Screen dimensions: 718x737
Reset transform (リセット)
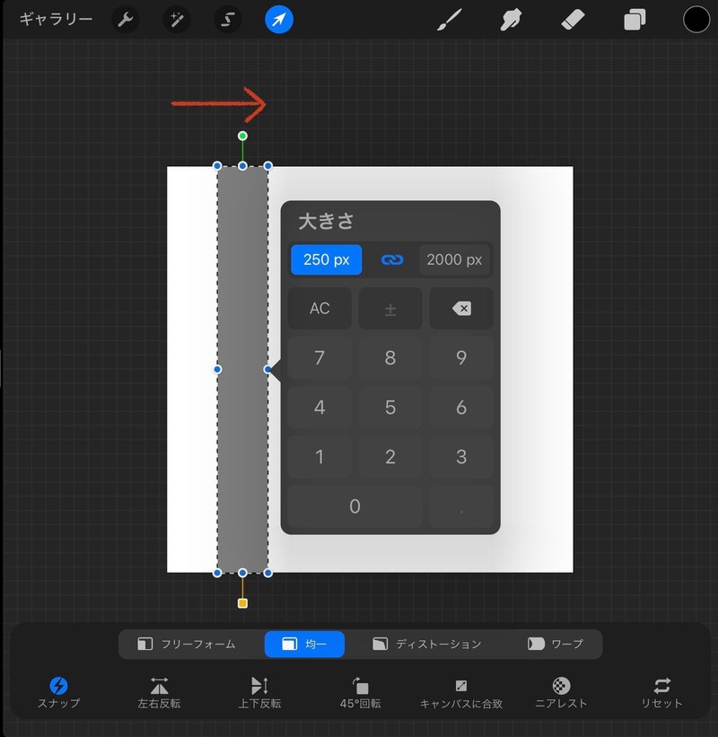[x=661, y=693]
